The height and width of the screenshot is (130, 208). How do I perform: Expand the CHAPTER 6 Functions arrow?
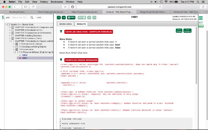coord(10,38)
